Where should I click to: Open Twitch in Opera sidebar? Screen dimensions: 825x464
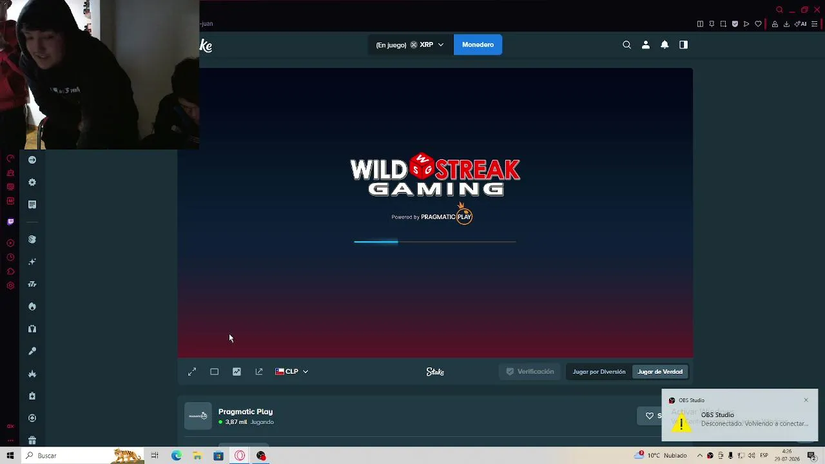click(10, 222)
